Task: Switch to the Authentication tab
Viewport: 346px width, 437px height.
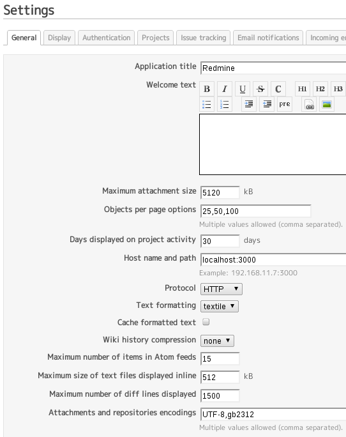Action: (x=107, y=38)
